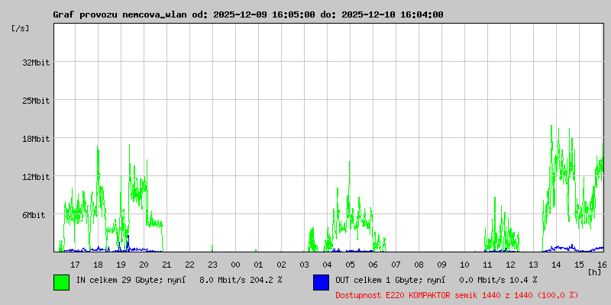611x305 pixels.
Task: Click the 6Mbit y-axis label
Action: pyautogui.click(x=34, y=215)
